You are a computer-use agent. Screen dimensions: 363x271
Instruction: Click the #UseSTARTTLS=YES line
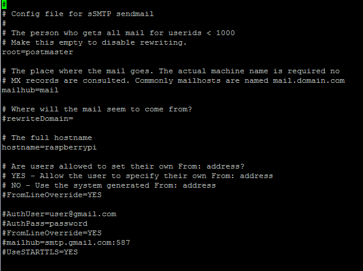click(x=40, y=252)
